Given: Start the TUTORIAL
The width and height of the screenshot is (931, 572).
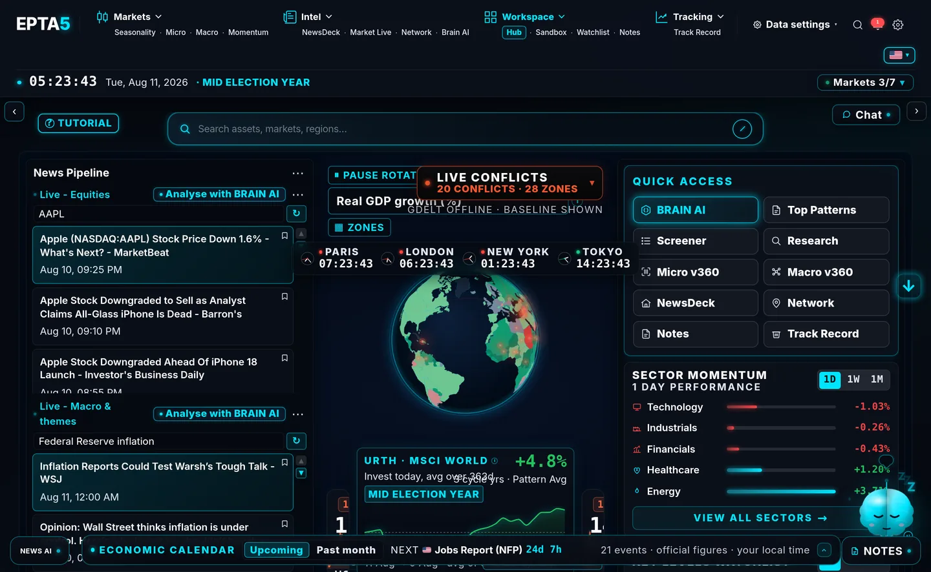Looking at the screenshot, I should [78, 123].
